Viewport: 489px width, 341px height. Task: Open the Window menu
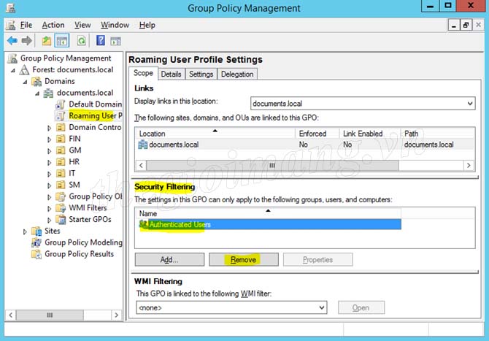(115, 25)
